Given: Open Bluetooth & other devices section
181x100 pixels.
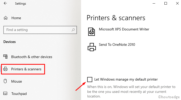Looking at the screenshot, I should (x=32, y=57).
